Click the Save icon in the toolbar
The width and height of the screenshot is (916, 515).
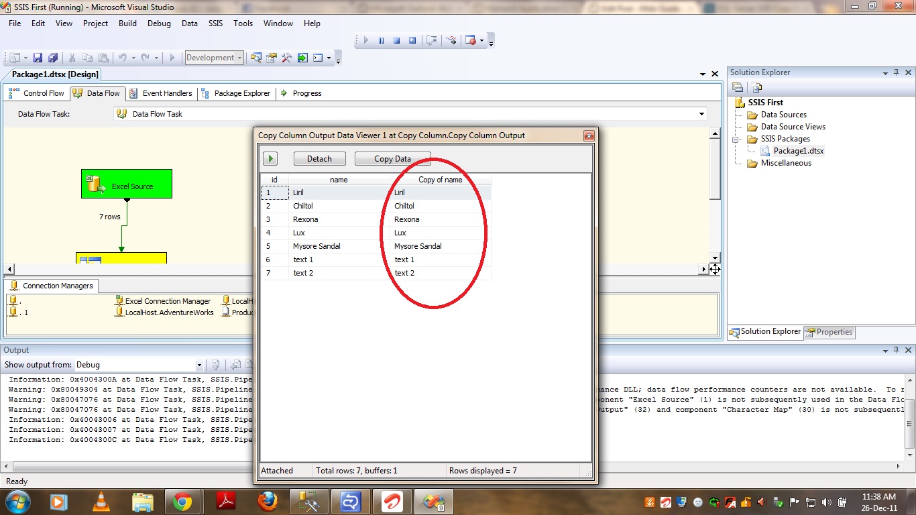click(38, 58)
